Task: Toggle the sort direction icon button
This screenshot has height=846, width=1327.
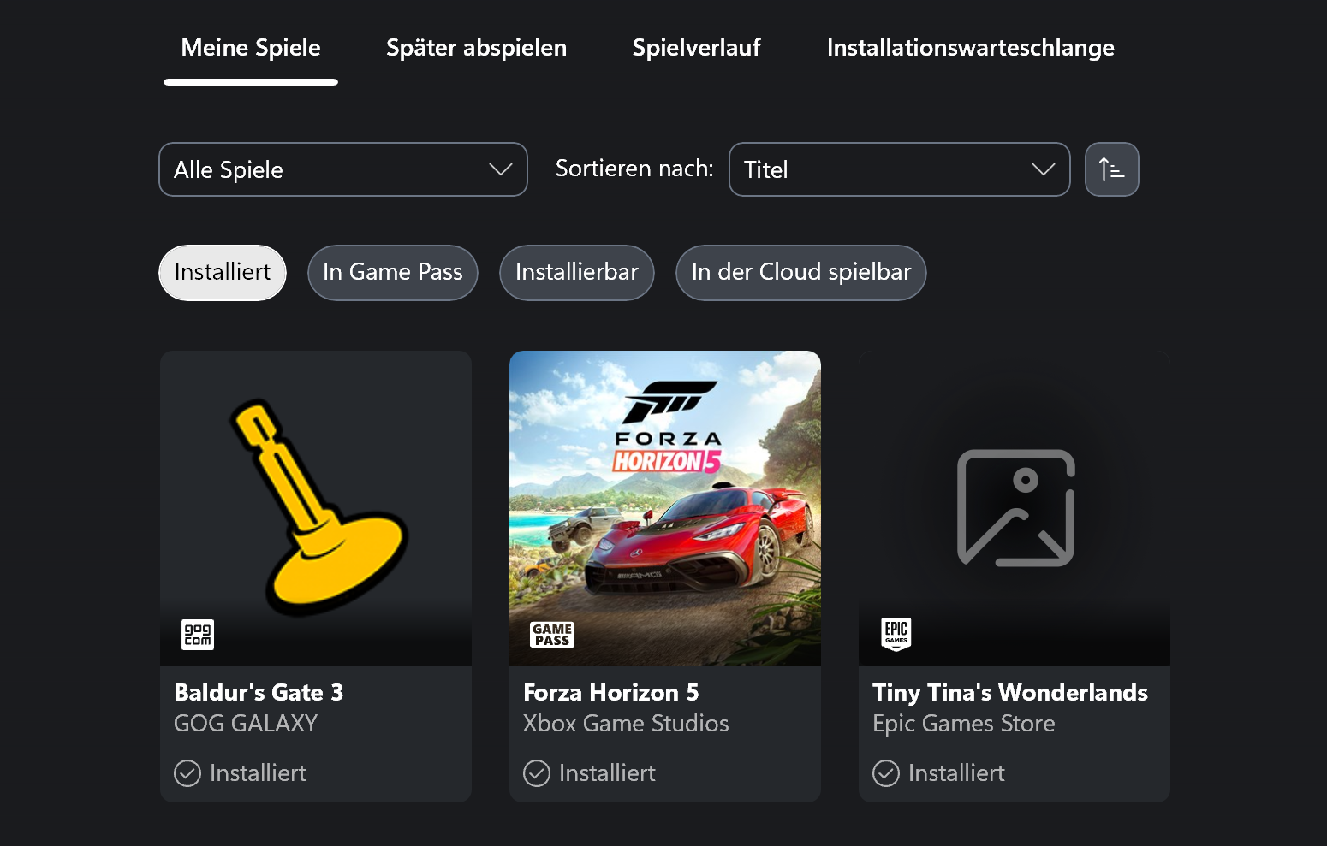Action: tap(1111, 169)
